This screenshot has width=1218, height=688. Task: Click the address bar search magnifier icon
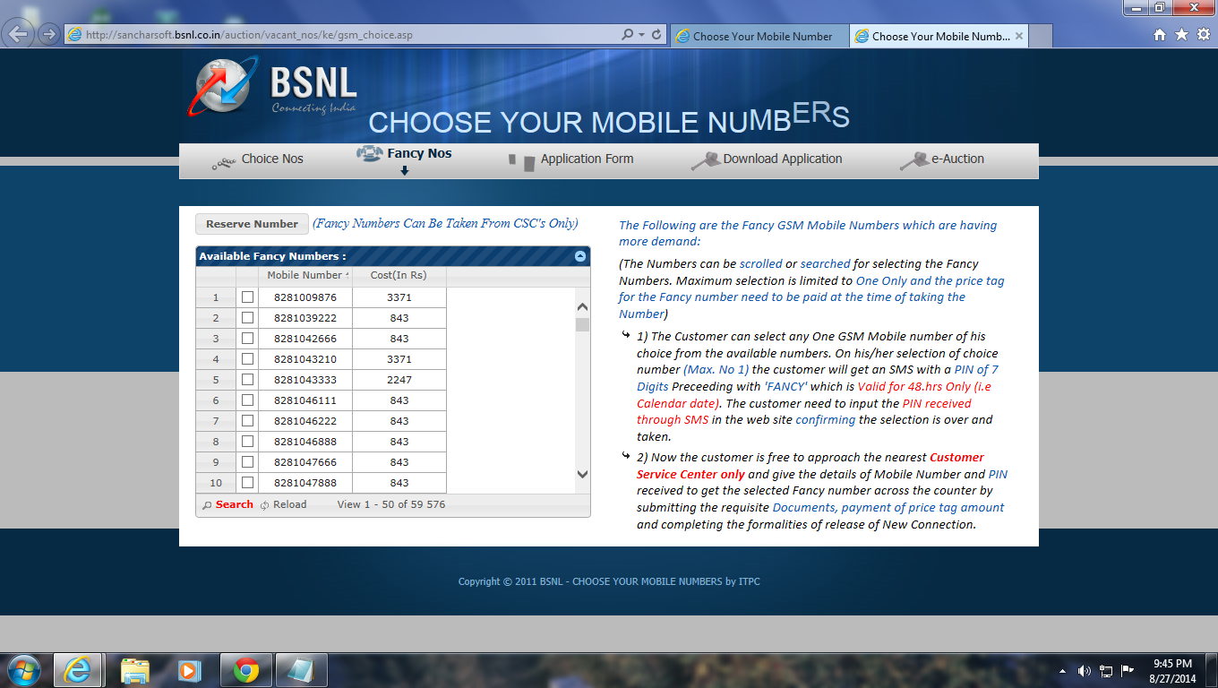click(x=628, y=35)
